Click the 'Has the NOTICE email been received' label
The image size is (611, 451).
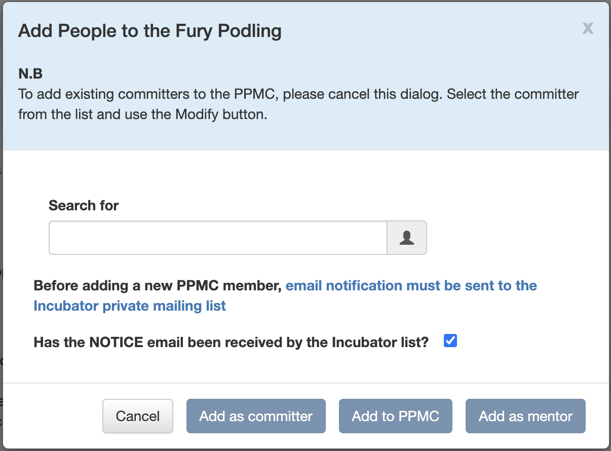(231, 343)
